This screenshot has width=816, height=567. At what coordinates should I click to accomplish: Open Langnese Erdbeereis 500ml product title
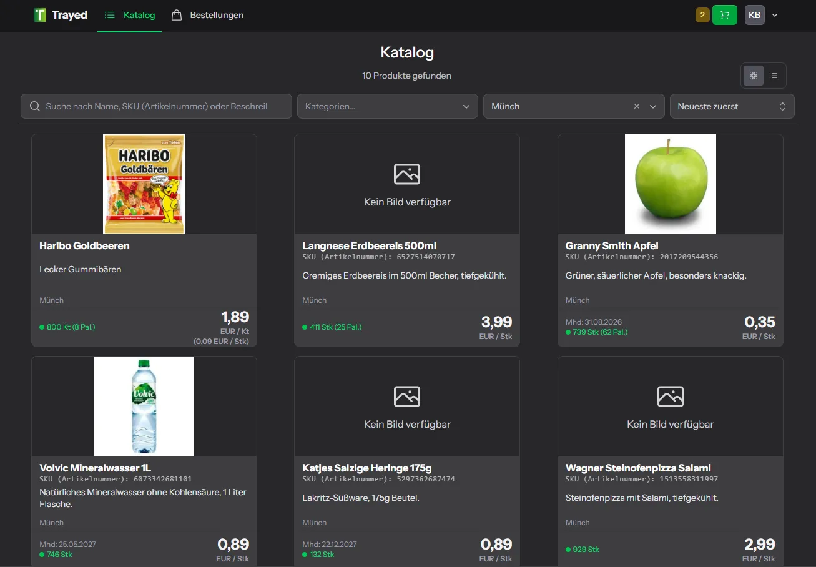pos(369,245)
